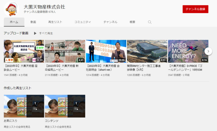The height and width of the screenshot is (131, 217).
Task: Open the お気に入り playlist thumbnail
Action: point(24,106)
